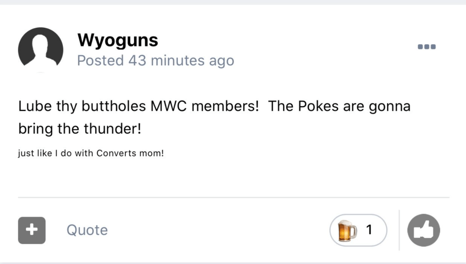
Task: Click the Wyoguns default avatar silhouette
Action: (41, 50)
